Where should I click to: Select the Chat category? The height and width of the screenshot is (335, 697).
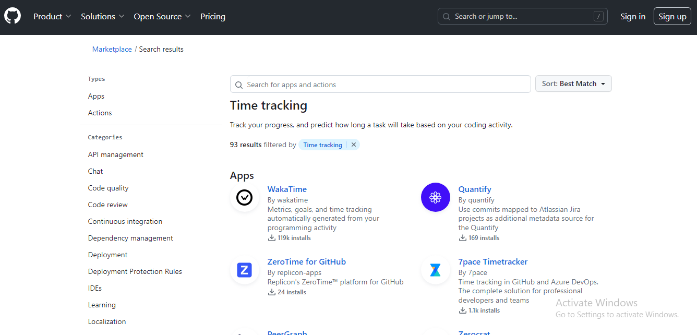[95, 171]
